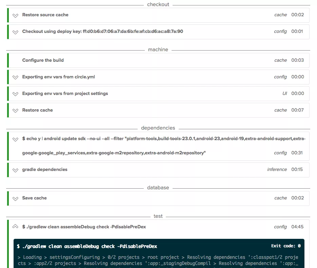Click the Exit code: 0 label
The height and width of the screenshot is (268, 317).
[285, 246]
